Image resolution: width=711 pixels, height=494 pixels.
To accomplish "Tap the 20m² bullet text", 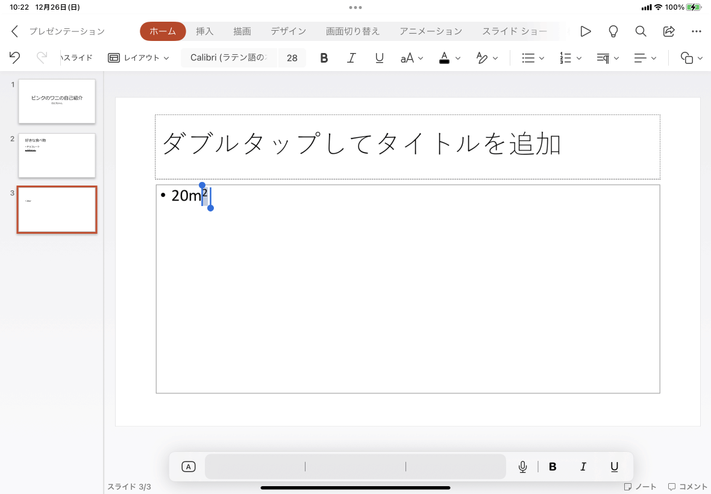I will point(190,195).
